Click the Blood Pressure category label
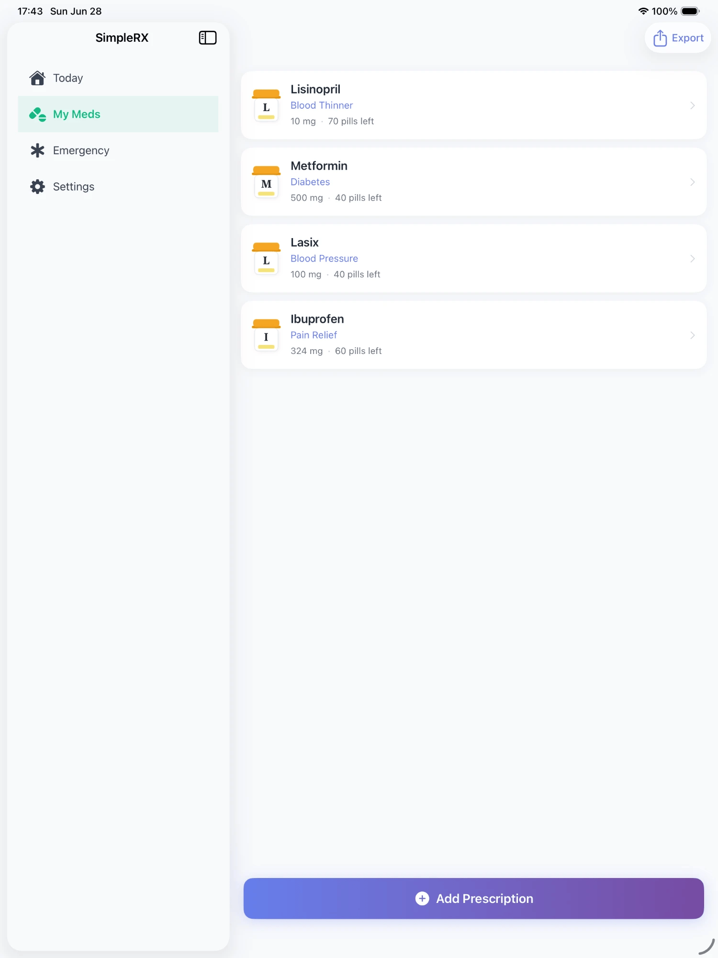 (x=324, y=259)
